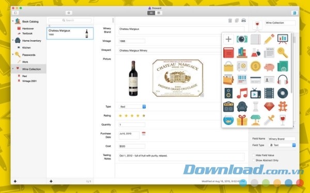Delete record with the trash icon

pyautogui.click(x=230, y=21)
